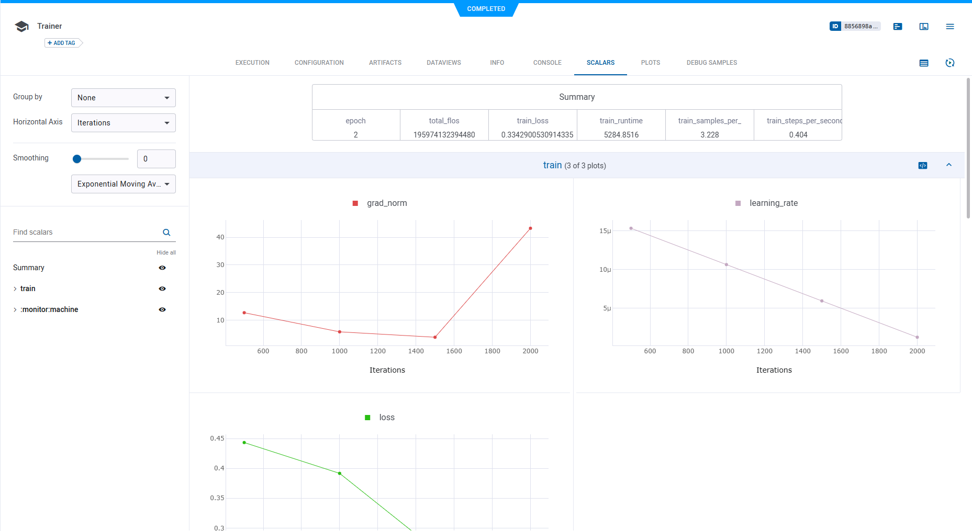Click the scalars view settings icon
972x531 pixels.
click(x=924, y=63)
